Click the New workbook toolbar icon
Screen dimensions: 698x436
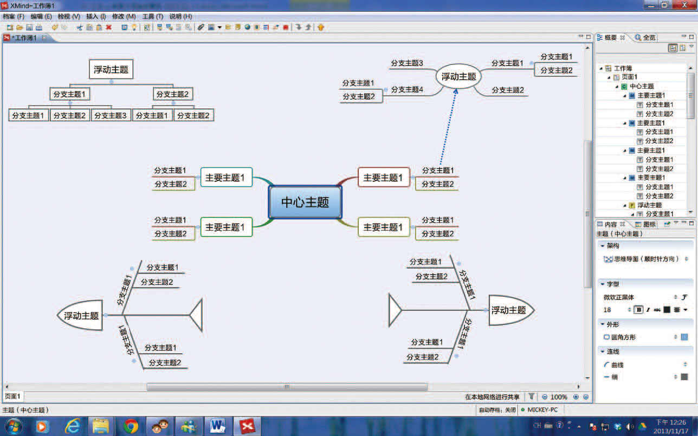click(10, 27)
